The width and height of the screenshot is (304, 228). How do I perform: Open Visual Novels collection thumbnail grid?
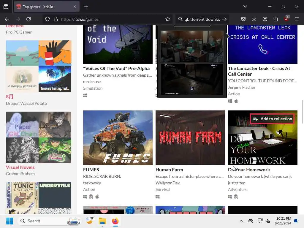39,137
